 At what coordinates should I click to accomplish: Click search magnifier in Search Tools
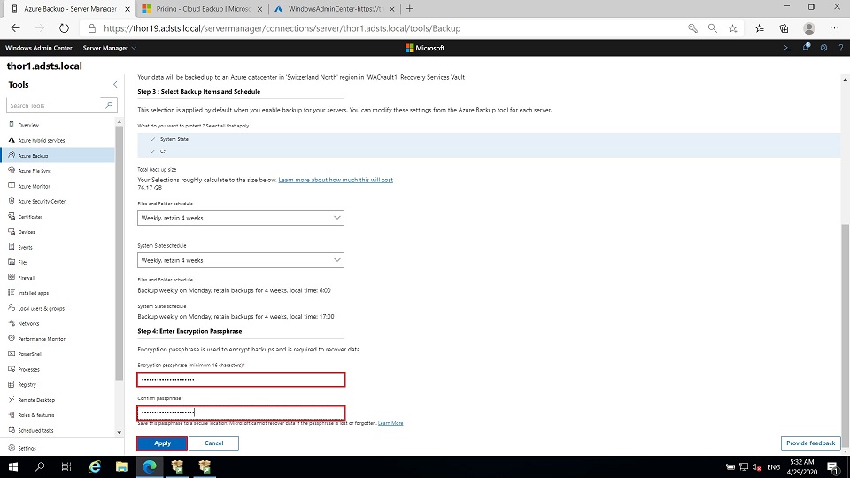pos(109,105)
